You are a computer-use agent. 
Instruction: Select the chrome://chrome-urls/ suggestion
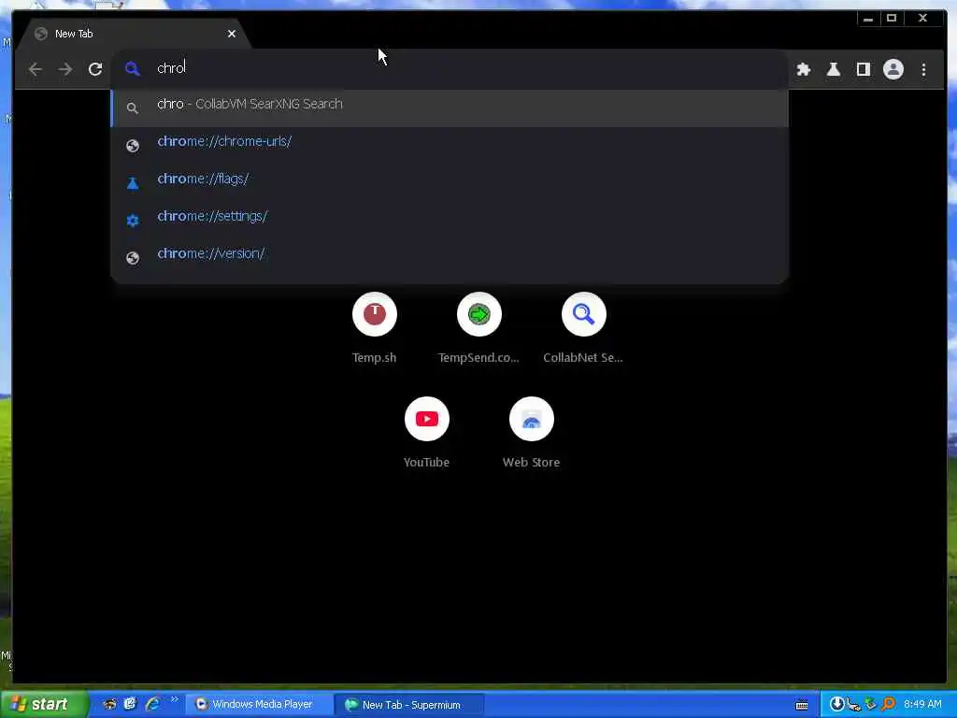(x=450, y=145)
